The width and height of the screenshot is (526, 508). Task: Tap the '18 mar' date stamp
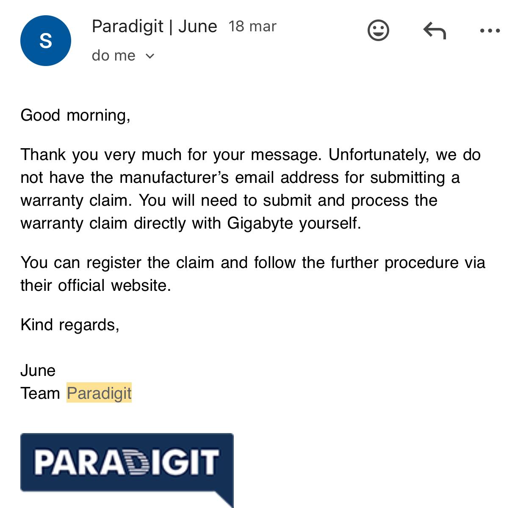click(252, 26)
